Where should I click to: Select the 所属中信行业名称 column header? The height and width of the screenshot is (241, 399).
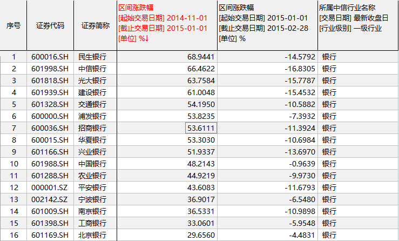coord(358,25)
